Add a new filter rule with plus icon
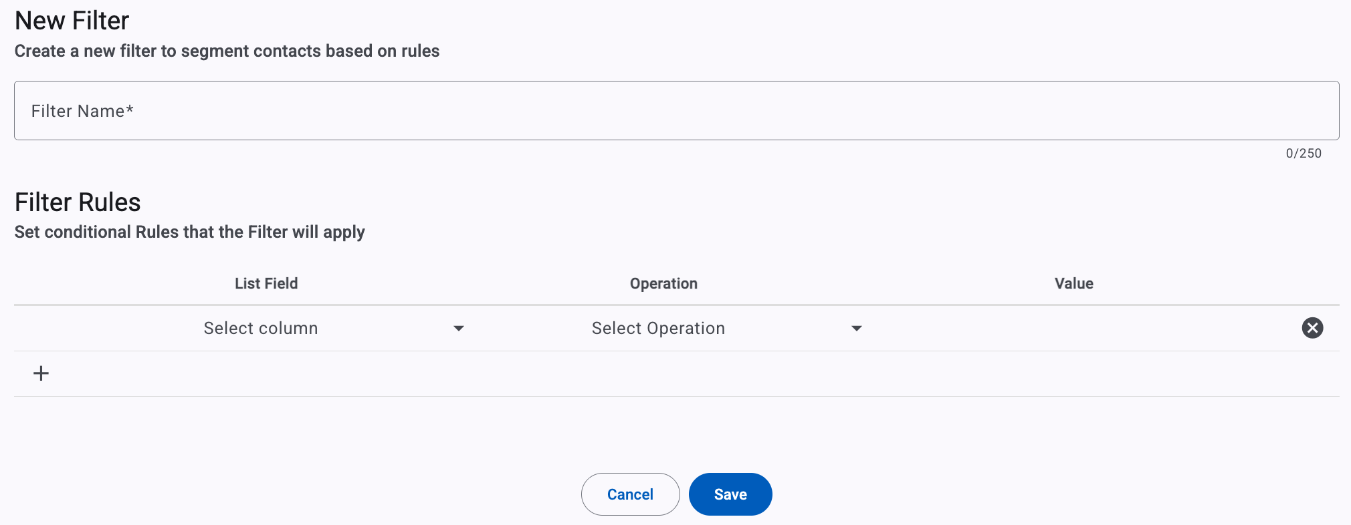This screenshot has height=525, width=1351. [x=41, y=373]
